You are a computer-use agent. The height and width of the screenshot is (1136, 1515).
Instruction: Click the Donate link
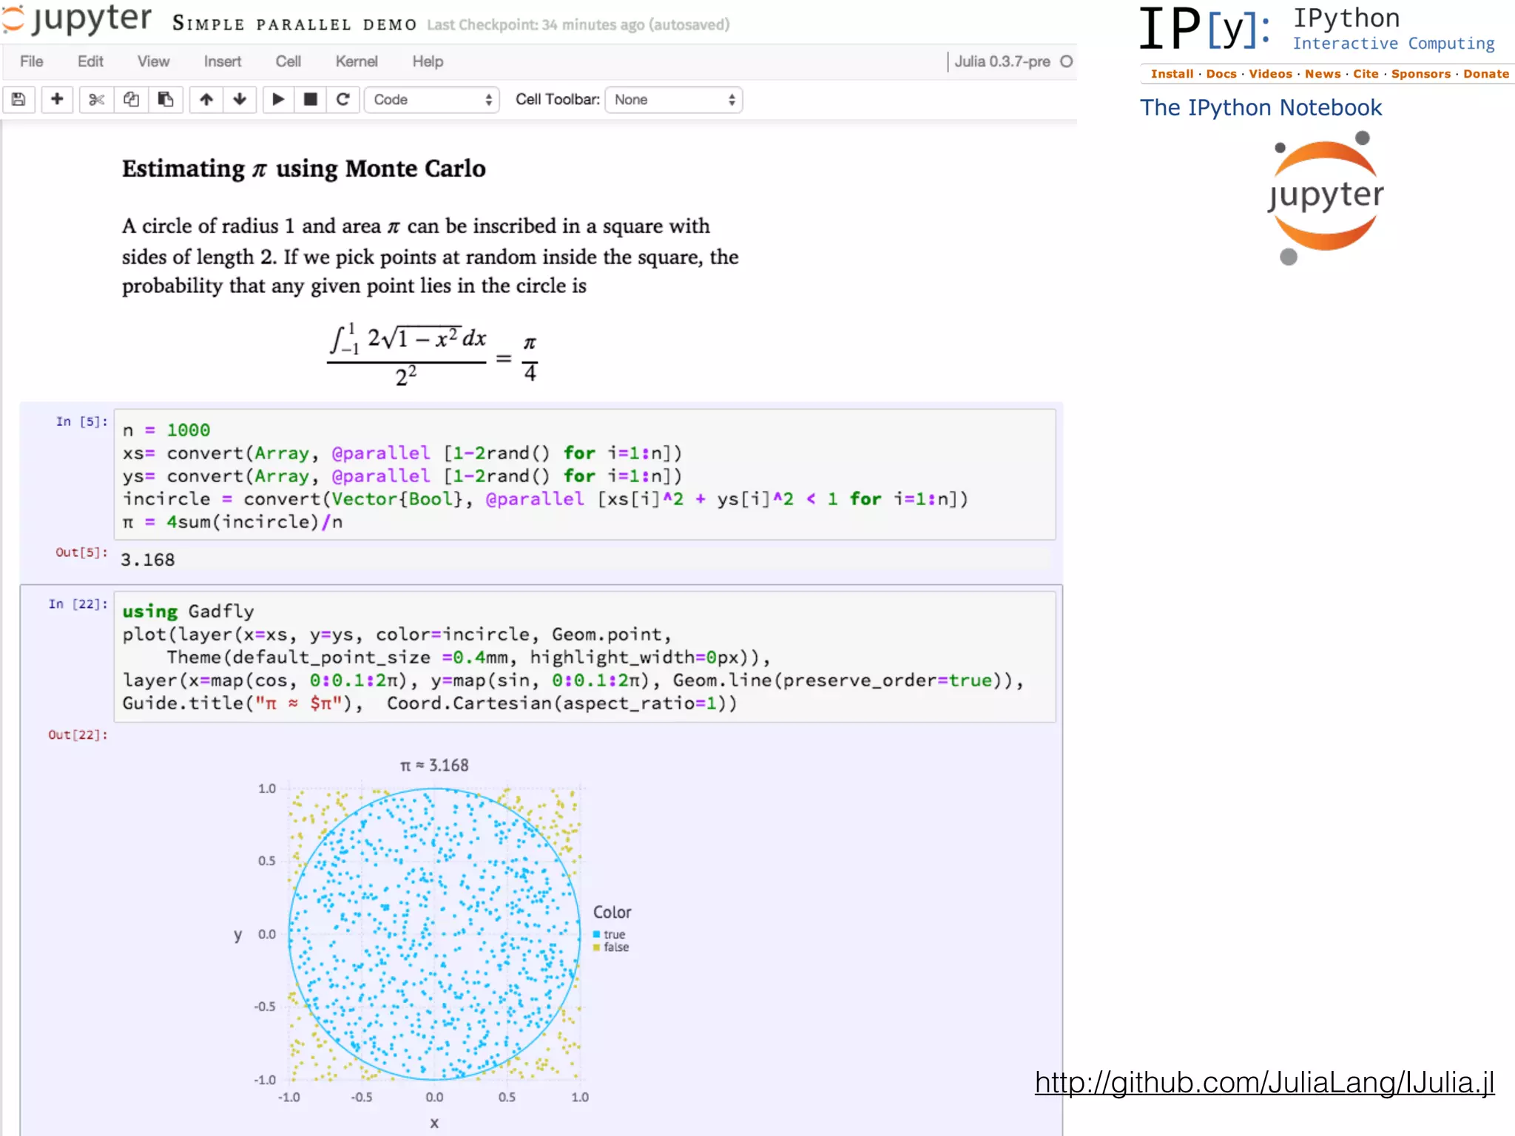(1485, 74)
